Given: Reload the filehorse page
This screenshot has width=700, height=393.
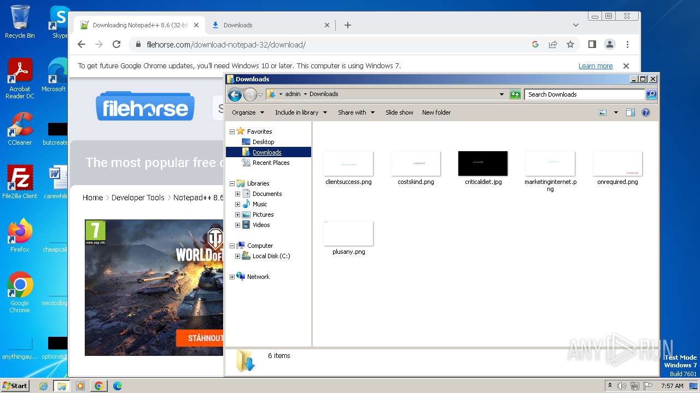Looking at the screenshot, I should click(116, 44).
